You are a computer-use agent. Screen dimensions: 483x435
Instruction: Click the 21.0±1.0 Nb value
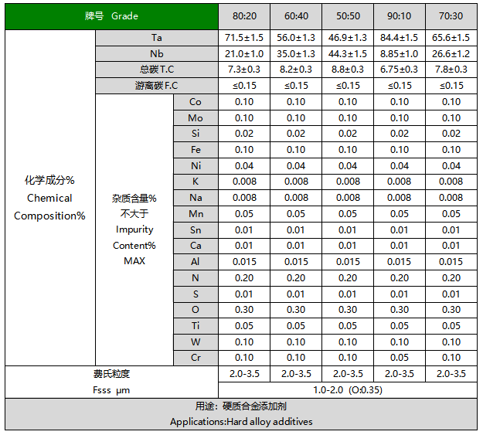[244, 54]
